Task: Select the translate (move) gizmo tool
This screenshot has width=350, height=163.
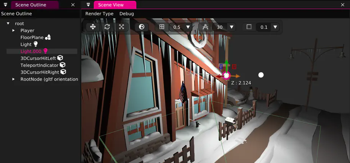Action: [93, 27]
